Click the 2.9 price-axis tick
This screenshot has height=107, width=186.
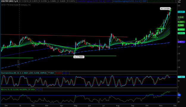pos(179,47)
